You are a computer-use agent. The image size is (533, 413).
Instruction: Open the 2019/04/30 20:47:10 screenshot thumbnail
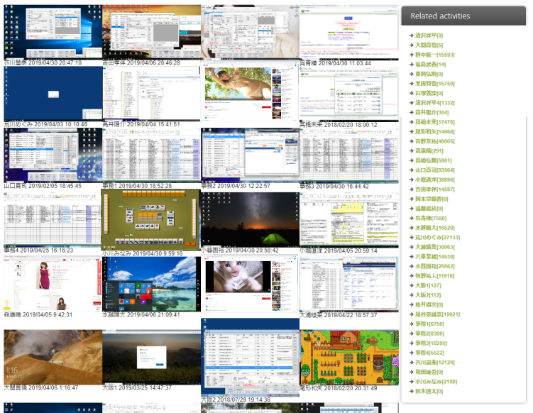53,32
